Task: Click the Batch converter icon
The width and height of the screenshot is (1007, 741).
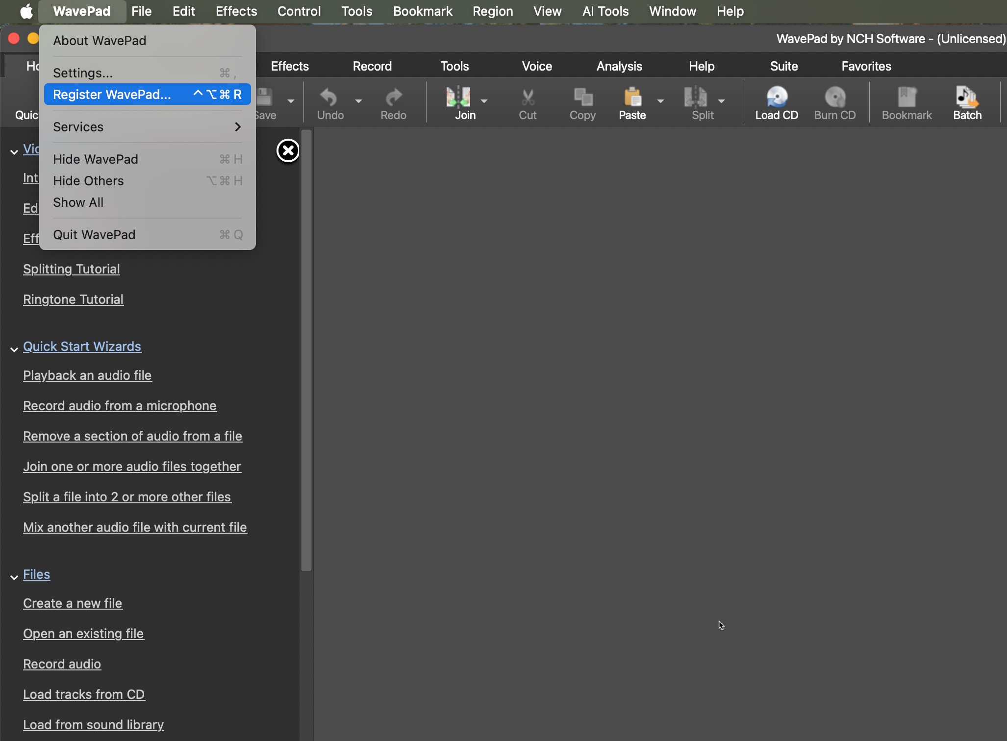Action: point(967,98)
